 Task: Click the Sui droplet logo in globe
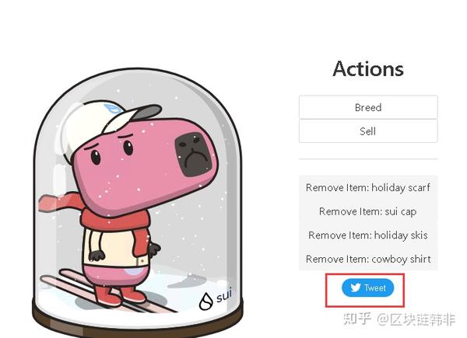pos(205,301)
